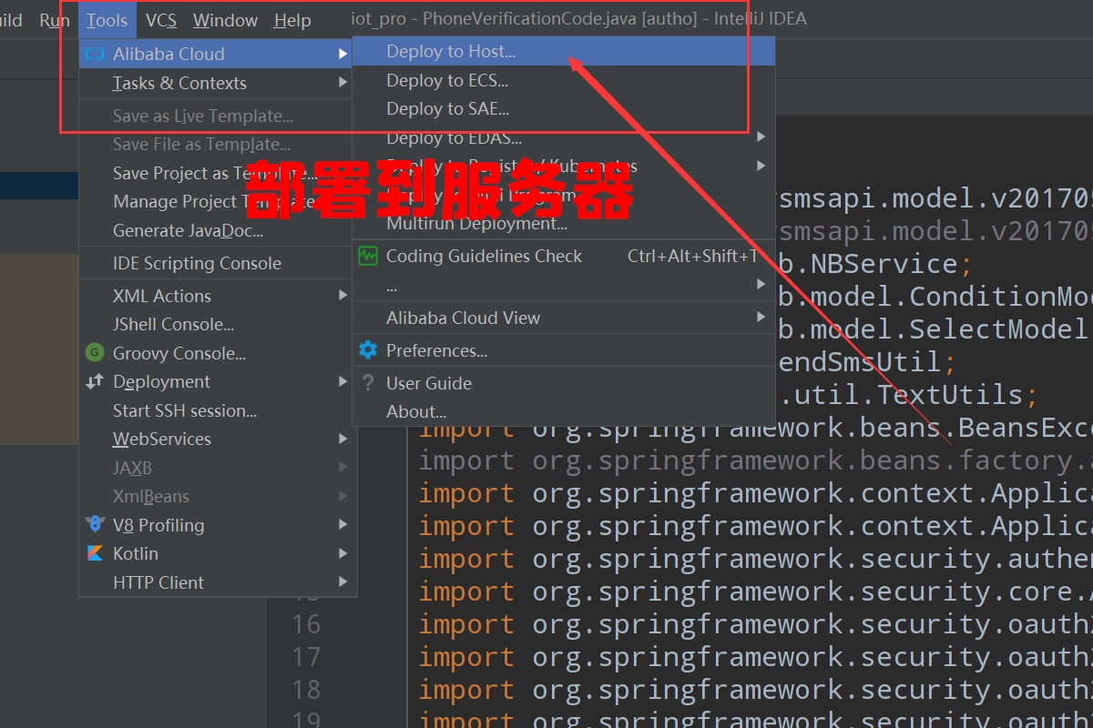
Task: Click springframework.beans.factory import line
Action: click(x=755, y=460)
